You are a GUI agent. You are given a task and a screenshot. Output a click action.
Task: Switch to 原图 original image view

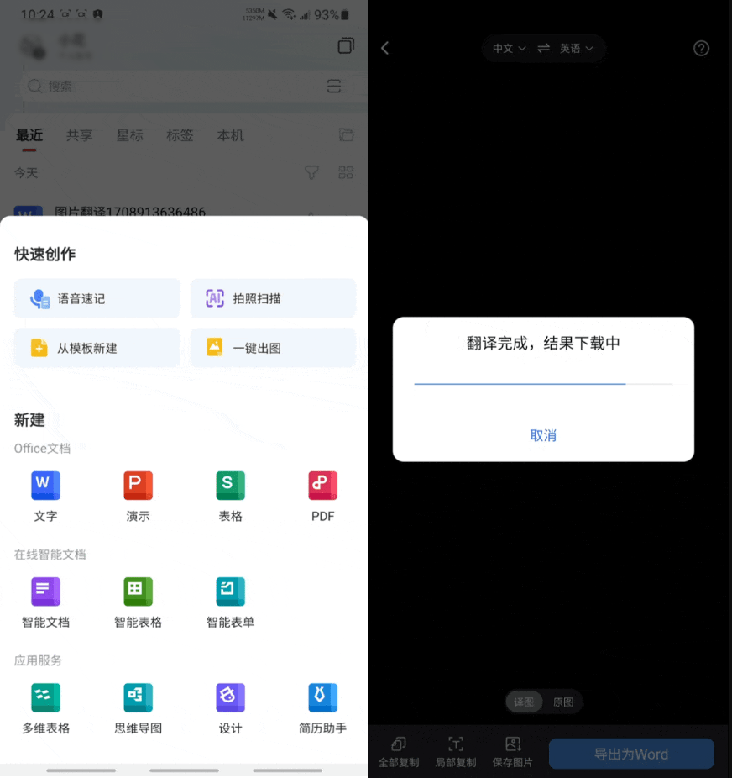[x=563, y=702]
